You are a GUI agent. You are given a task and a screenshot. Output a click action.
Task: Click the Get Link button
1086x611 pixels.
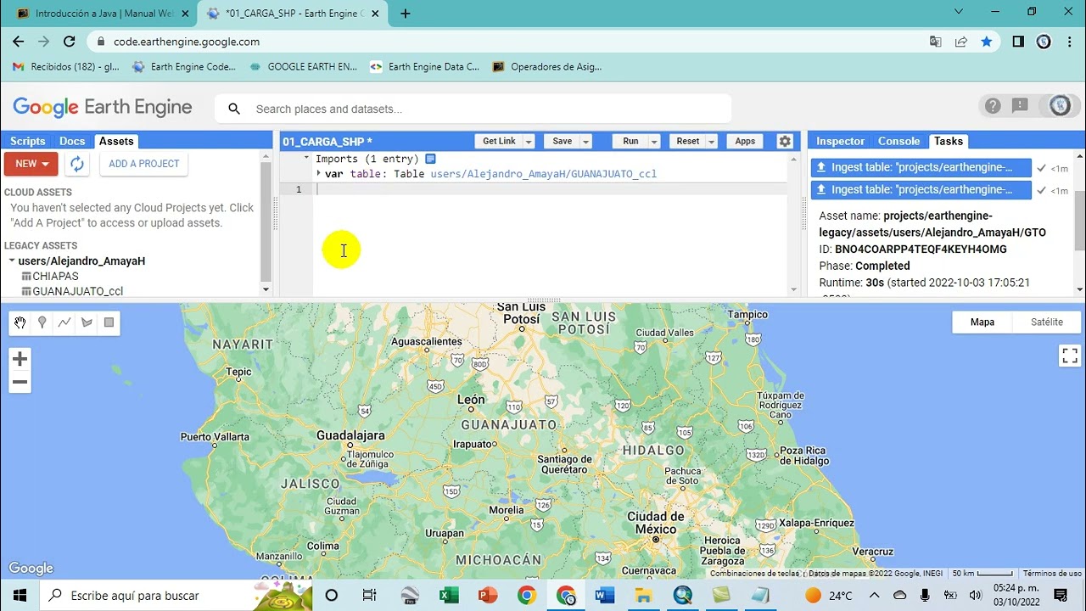click(x=499, y=142)
